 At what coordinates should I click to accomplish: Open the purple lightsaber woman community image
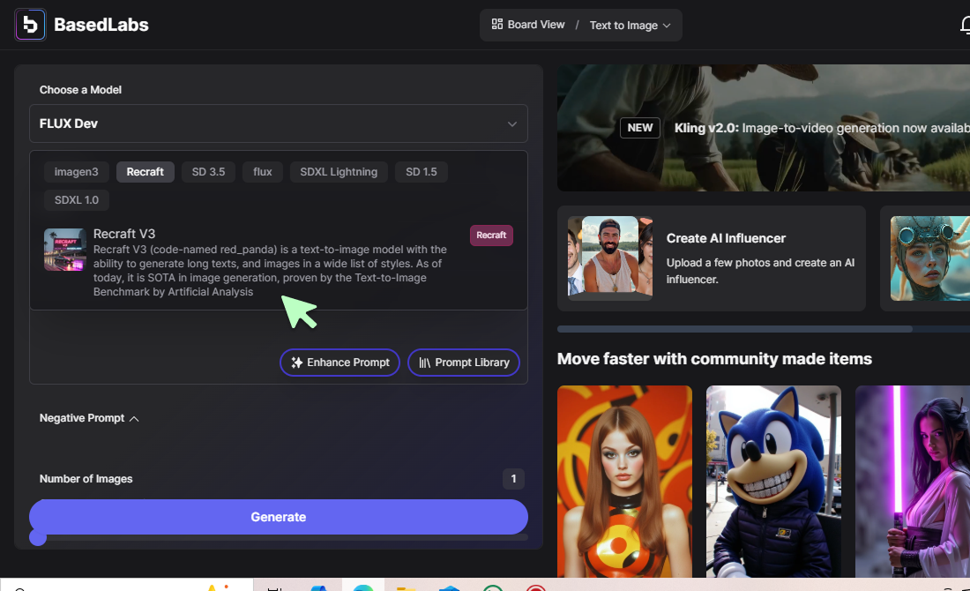(x=913, y=482)
